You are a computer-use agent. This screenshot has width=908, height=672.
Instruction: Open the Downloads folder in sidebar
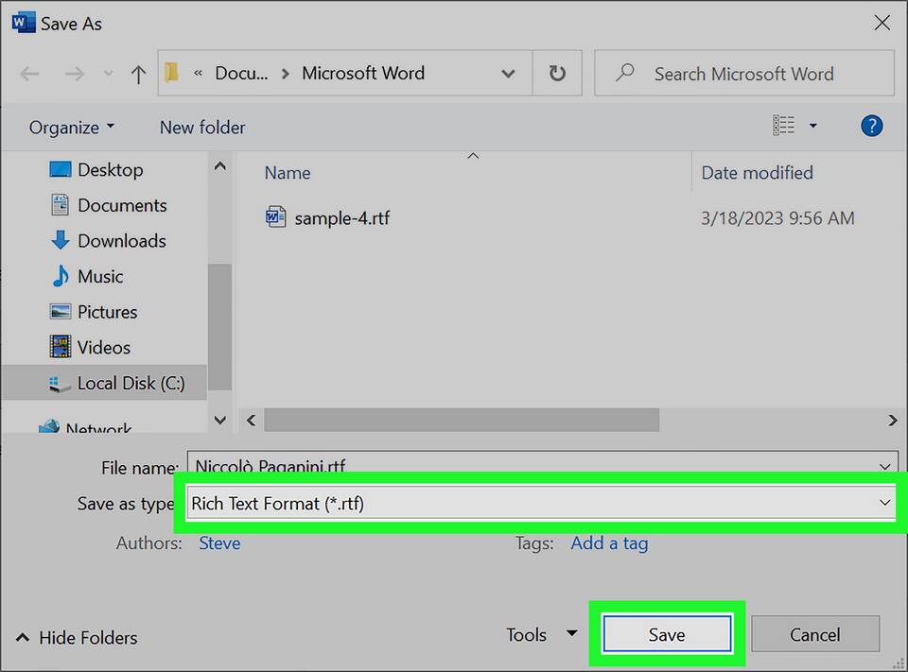tap(121, 241)
